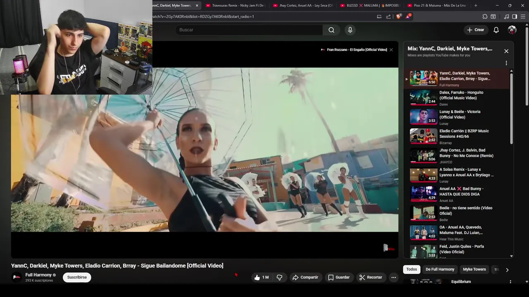Image resolution: width=529 pixels, height=297 pixels.
Task: Switch to Travesuras Remix browser tab
Action: point(235,5)
